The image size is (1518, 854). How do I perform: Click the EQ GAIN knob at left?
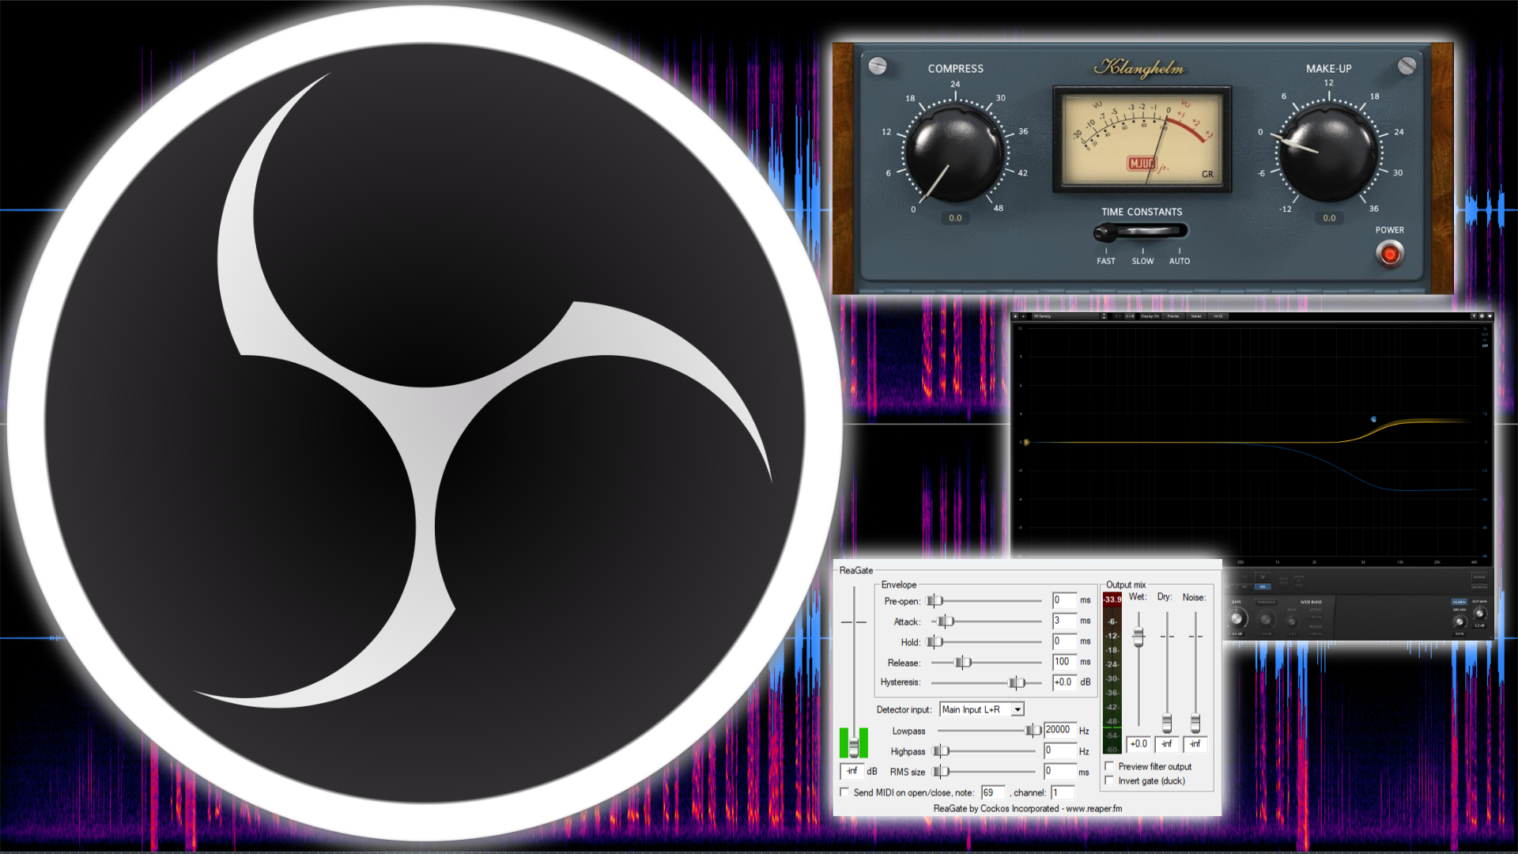[x=1237, y=618]
